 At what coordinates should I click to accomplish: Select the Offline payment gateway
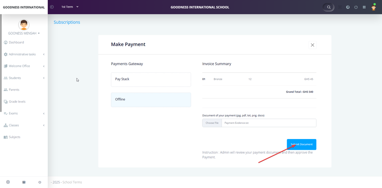coord(151,100)
